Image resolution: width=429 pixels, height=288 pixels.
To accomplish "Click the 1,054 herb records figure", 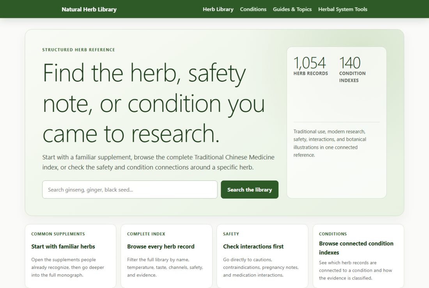I will tap(310, 66).
